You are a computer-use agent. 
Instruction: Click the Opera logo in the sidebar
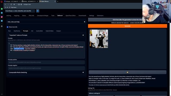coord(2,2)
